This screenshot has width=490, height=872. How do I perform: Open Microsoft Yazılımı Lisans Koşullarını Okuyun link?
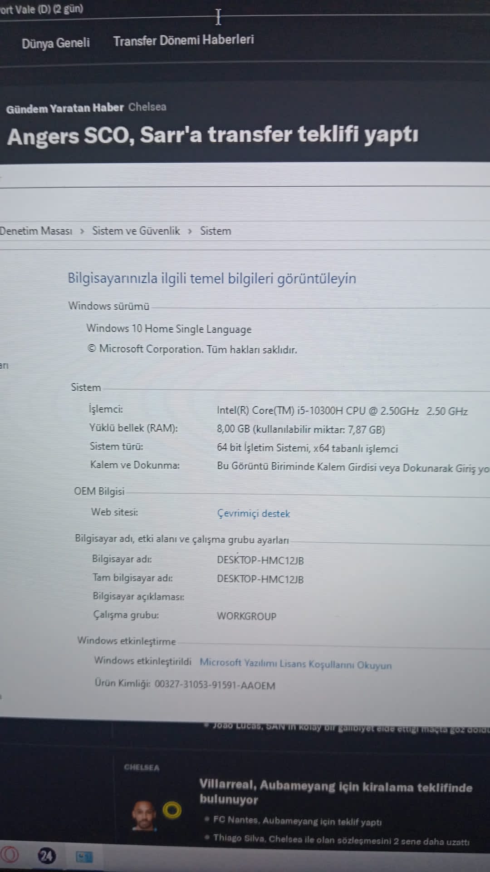(296, 664)
